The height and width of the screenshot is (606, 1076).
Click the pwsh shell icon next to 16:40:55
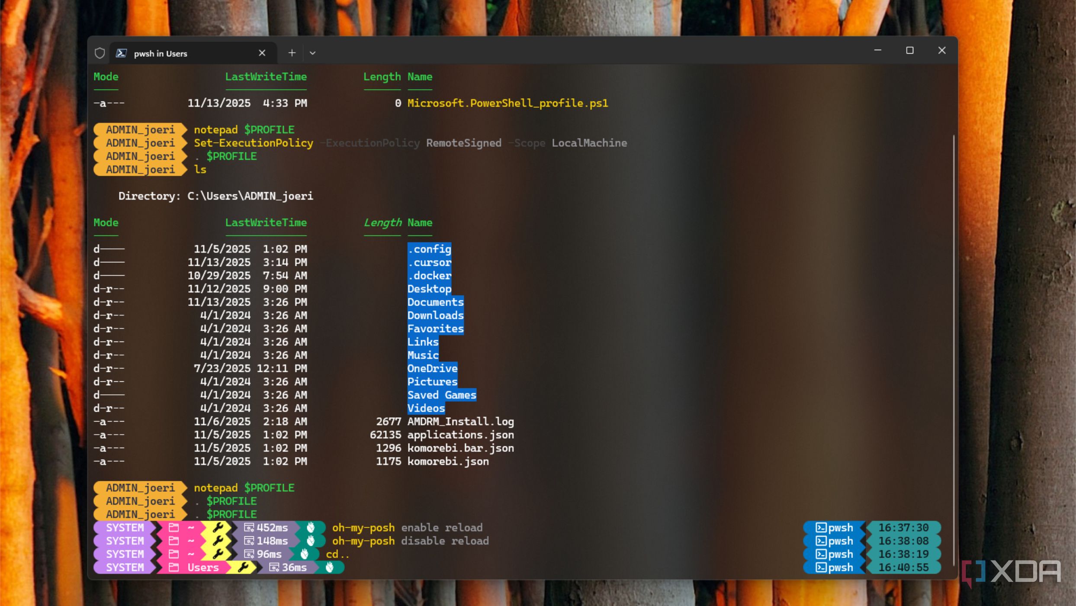821,567
